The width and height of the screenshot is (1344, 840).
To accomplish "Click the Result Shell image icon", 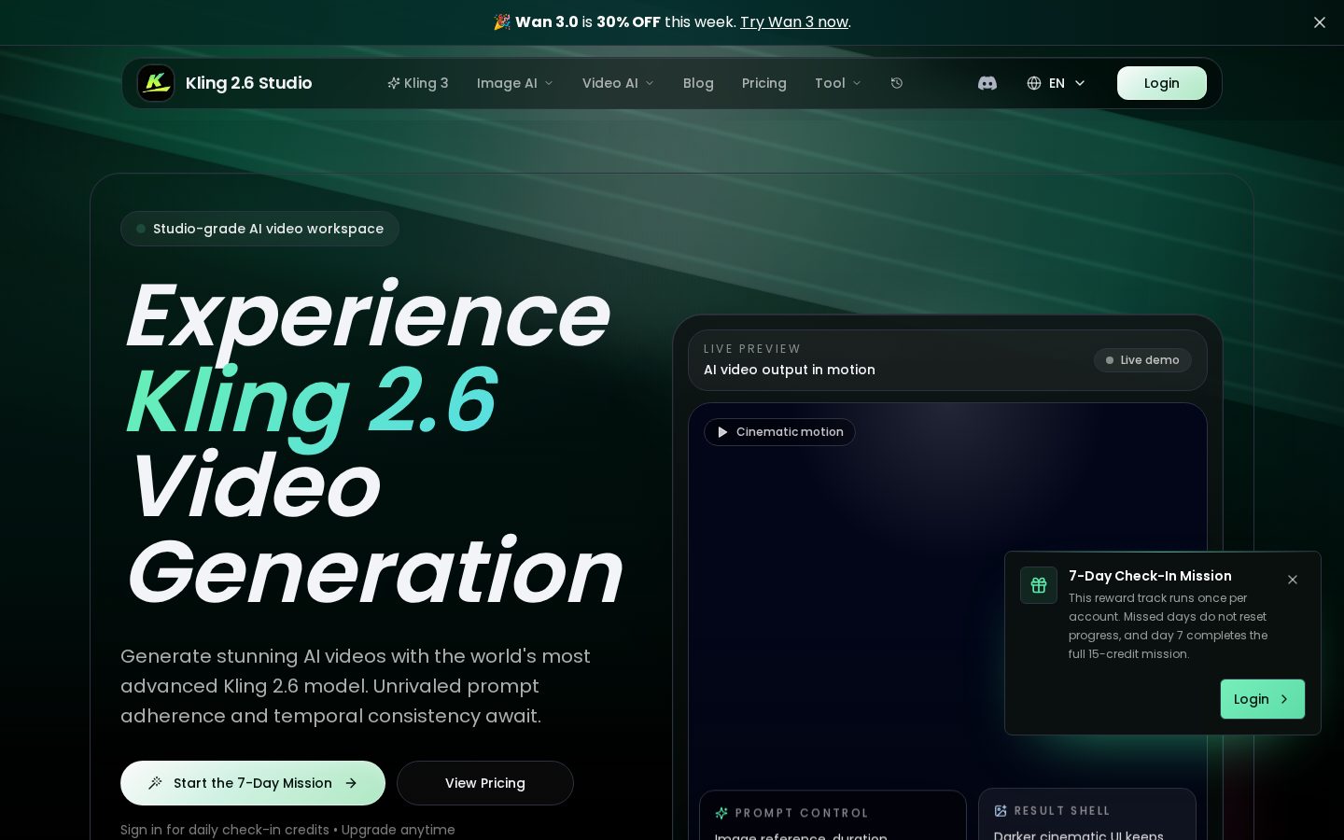I will 1001,811.
